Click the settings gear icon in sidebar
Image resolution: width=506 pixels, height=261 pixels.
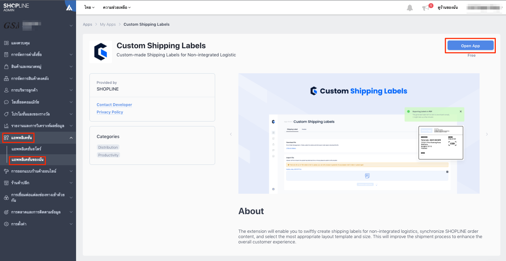6,224
